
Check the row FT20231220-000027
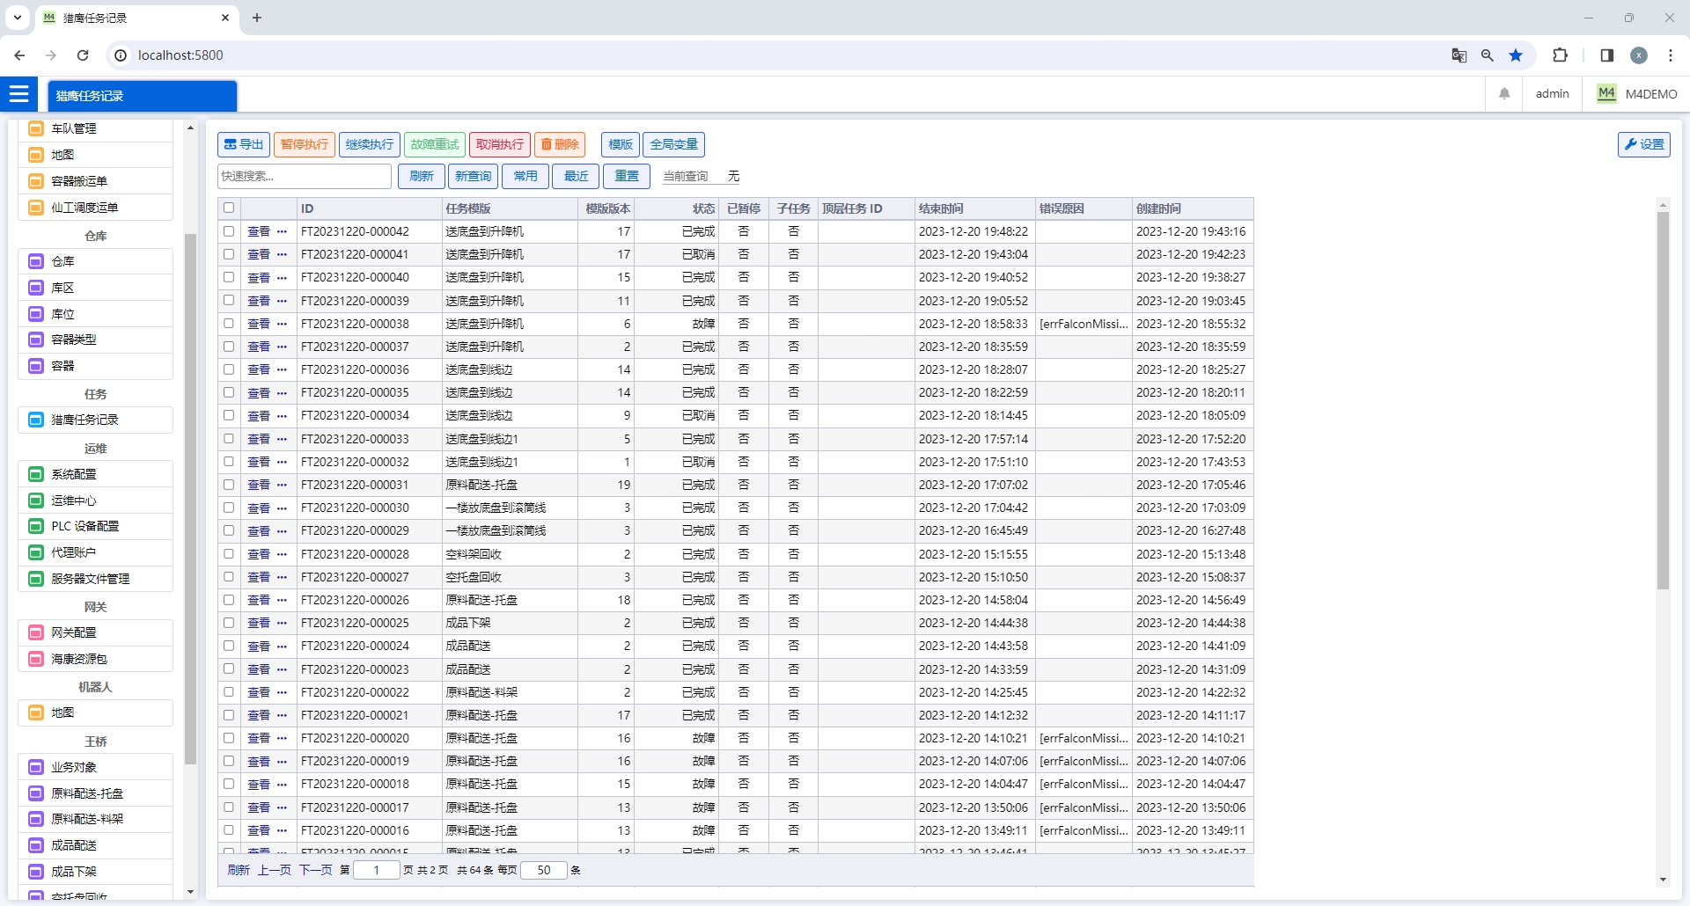coord(229,576)
